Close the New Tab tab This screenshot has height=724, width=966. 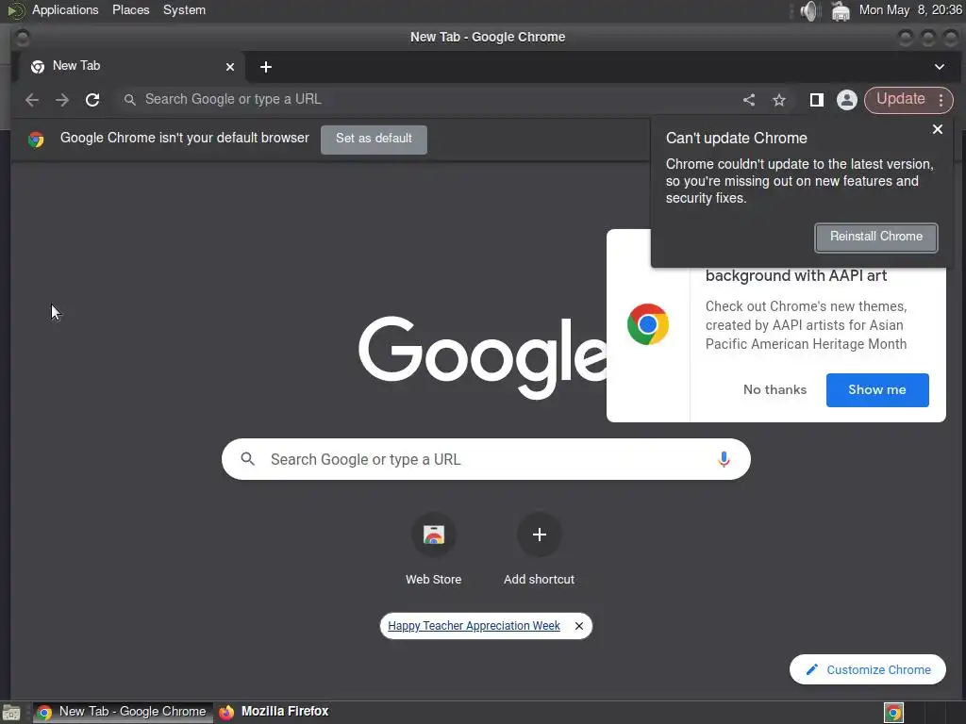230,67
